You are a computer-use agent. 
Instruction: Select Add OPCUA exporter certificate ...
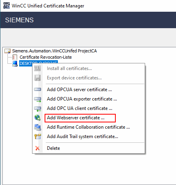pyautogui.click(x=88, y=99)
